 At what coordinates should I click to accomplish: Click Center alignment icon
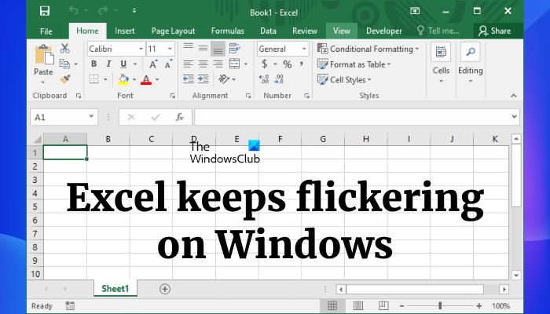coord(203,64)
